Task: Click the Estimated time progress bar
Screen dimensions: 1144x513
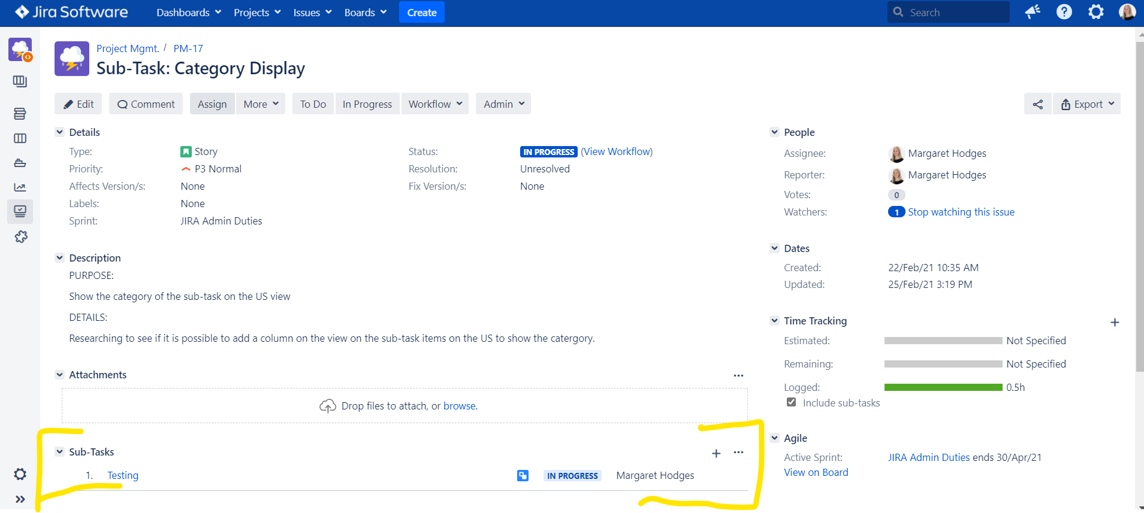Action: click(x=943, y=341)
